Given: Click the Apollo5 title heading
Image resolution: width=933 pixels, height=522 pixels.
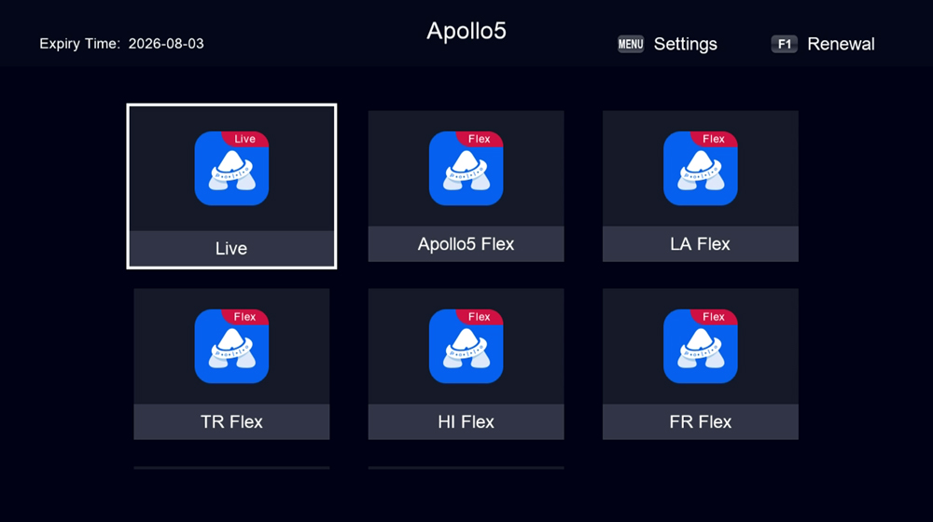Looking at the screenshot, I should (466, 31).
